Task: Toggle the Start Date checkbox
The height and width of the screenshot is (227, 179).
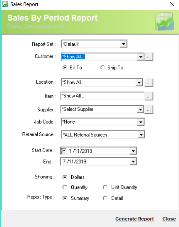Action: coord(64,151)
